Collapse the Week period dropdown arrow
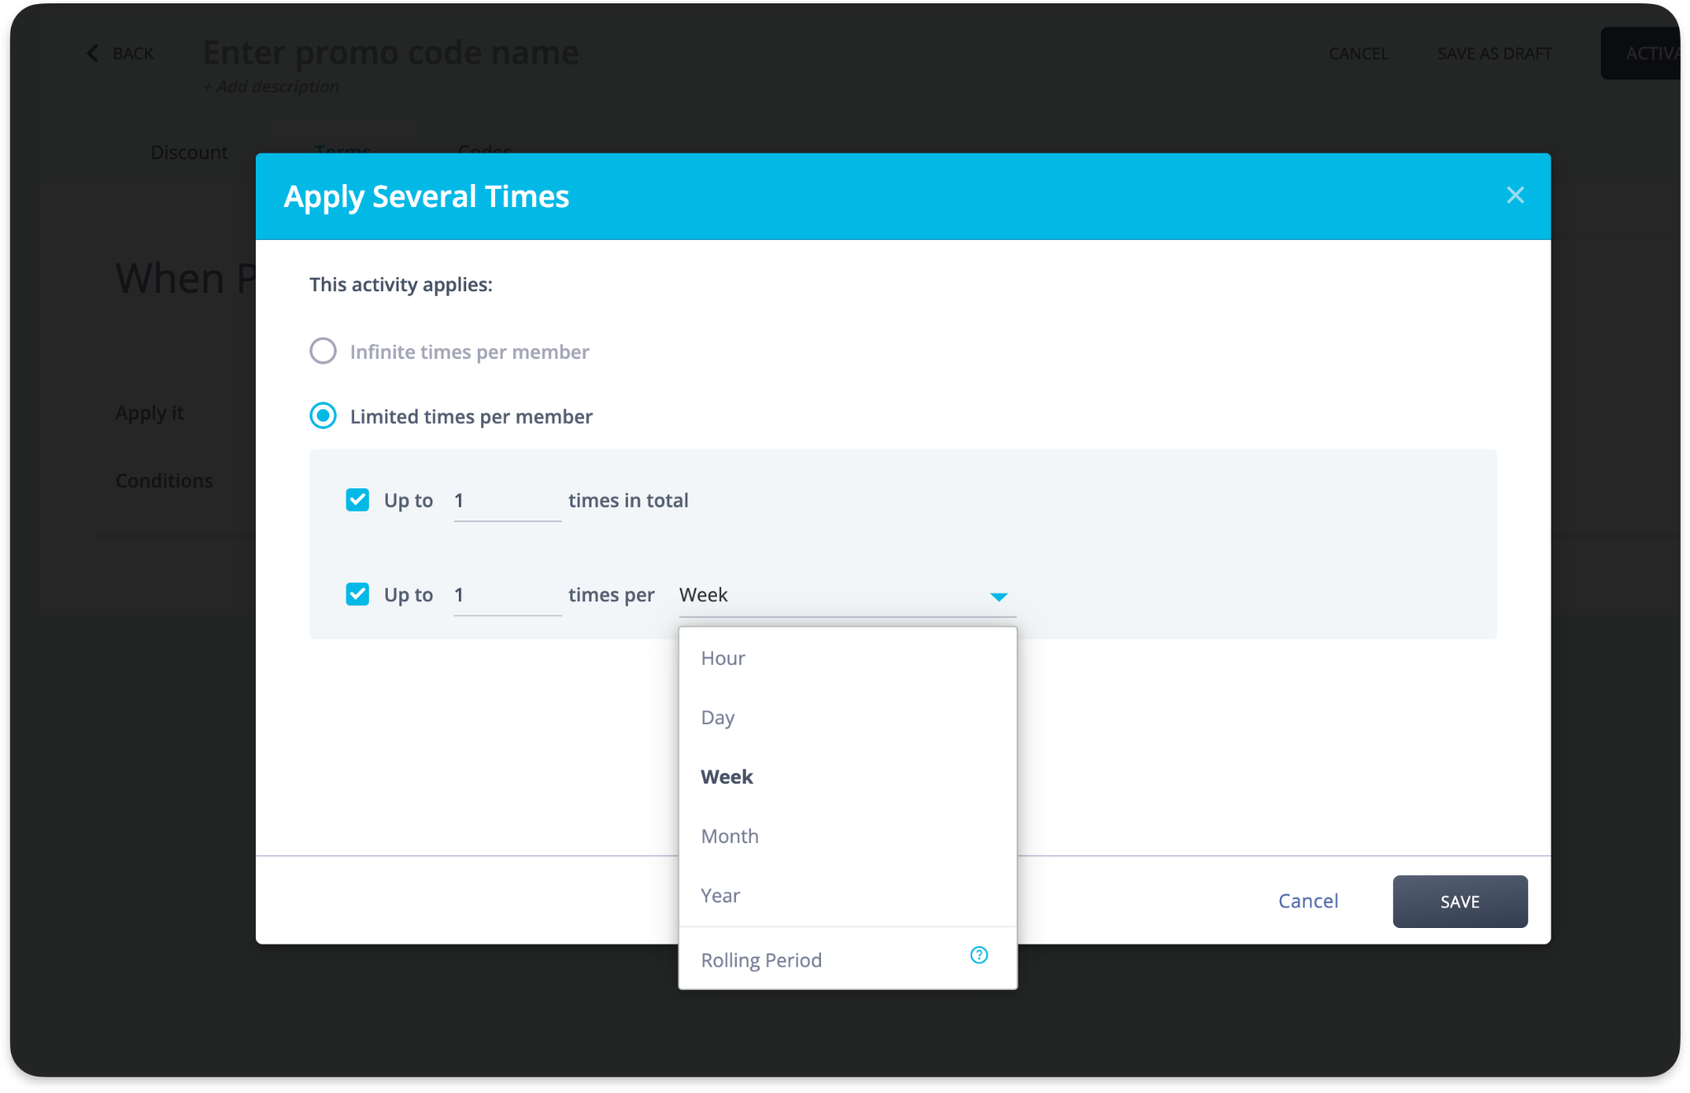The width and height of the screenshot is (1690, 1093). tap(998, 596)
